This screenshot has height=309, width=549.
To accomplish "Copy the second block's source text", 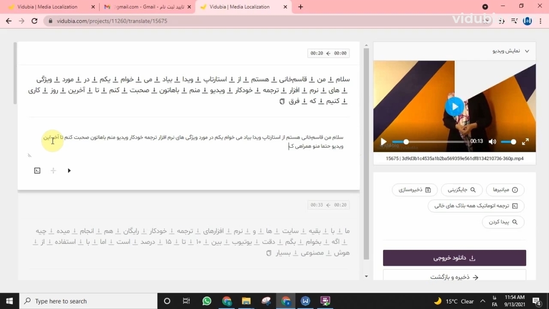I will 269,253.
